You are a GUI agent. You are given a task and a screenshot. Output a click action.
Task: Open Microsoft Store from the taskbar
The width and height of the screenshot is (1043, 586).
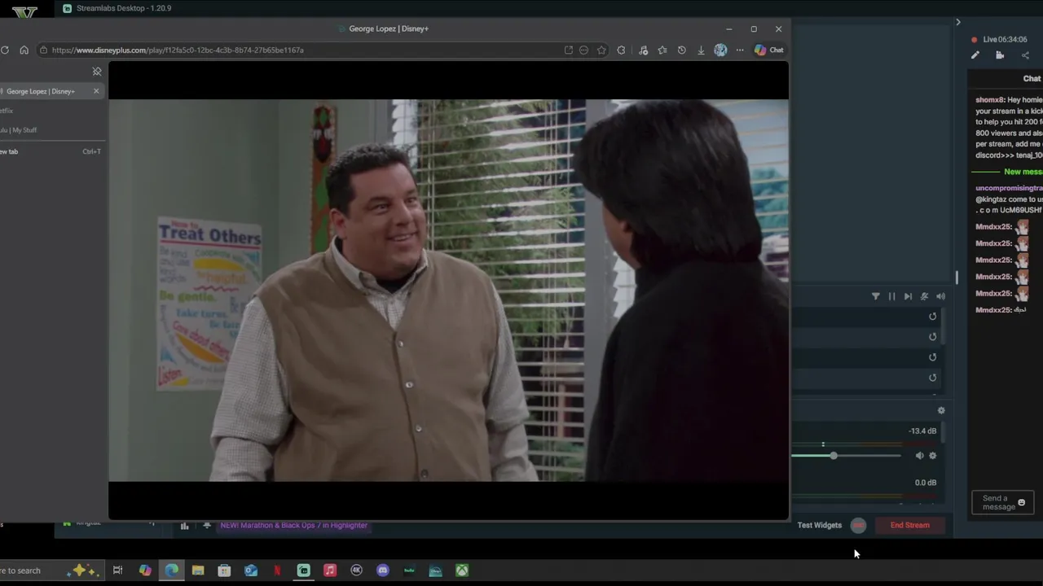click(x=224, y=571)
